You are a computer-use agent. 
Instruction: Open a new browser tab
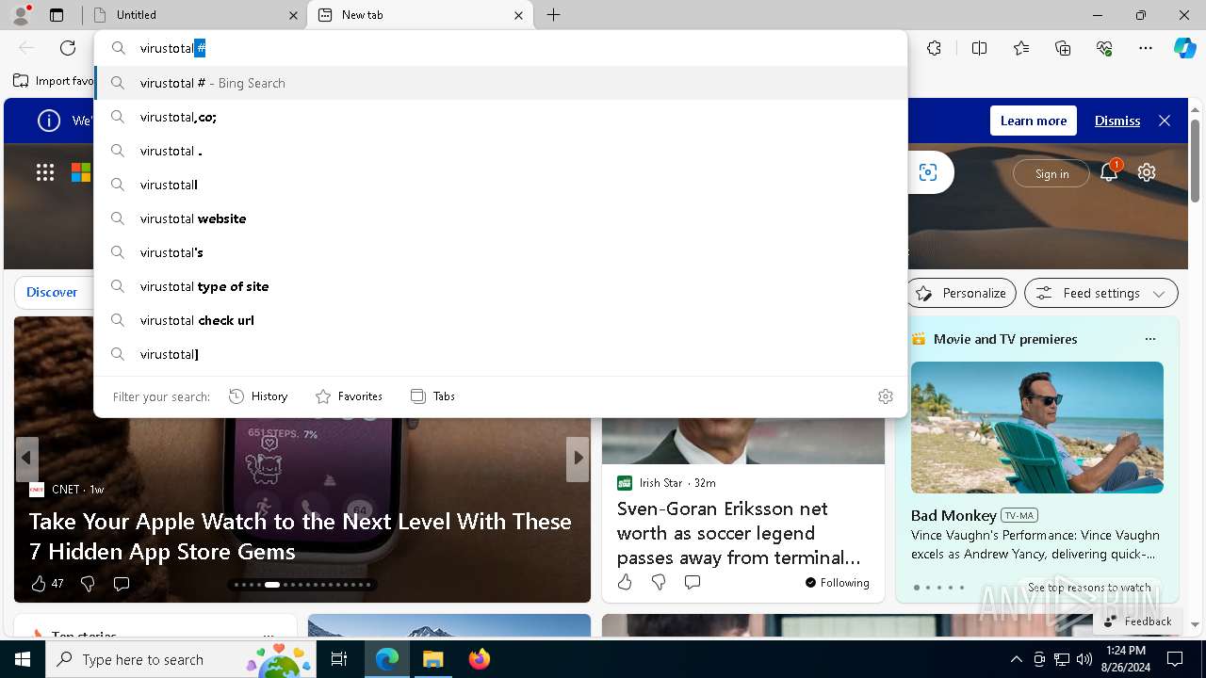click(x=554, y=15)
